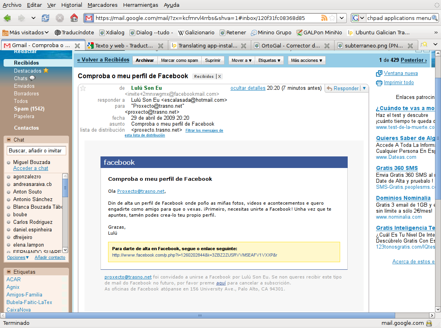Click the star icon next to Destacados
The height and width of the screenshot is (328, 441).
(x=46, y=70)
